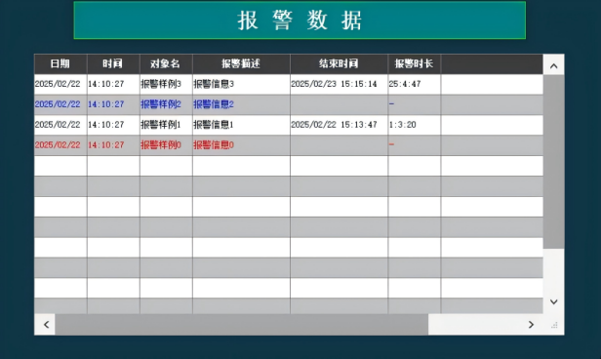Click the 报警信息3 description cell
The image size is (601, 359).
(x=241, y=84)
